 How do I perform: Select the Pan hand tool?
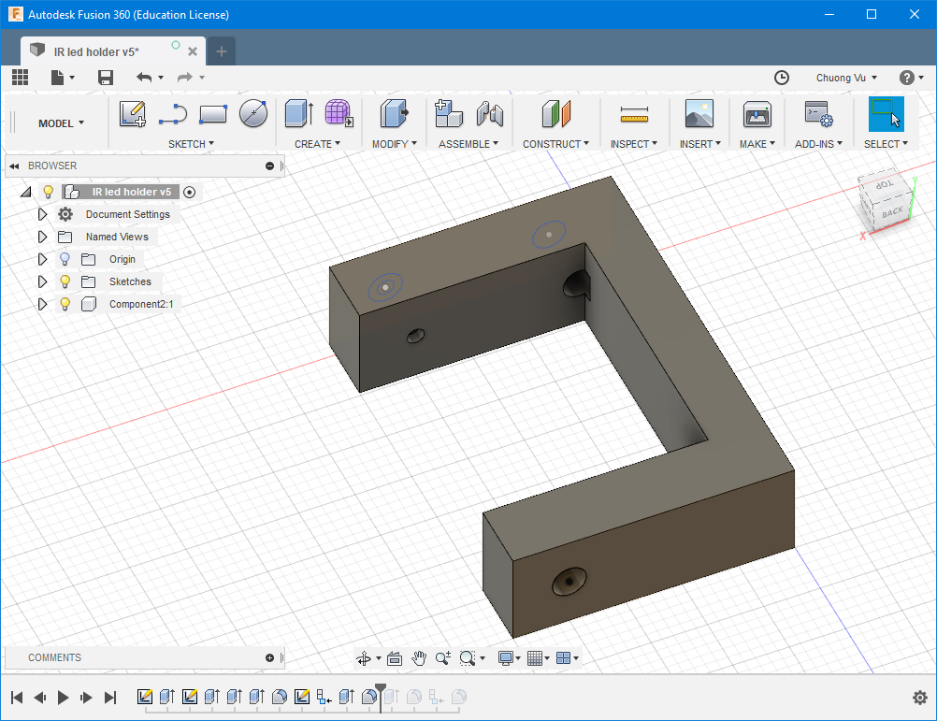[419, 658]
